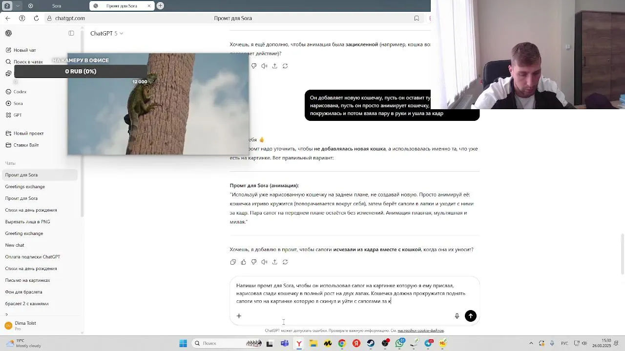The width and height of the screenshot is (625, 351).
Task: Bookmark the page with the bookmark icon
Action: click(417, 18)
